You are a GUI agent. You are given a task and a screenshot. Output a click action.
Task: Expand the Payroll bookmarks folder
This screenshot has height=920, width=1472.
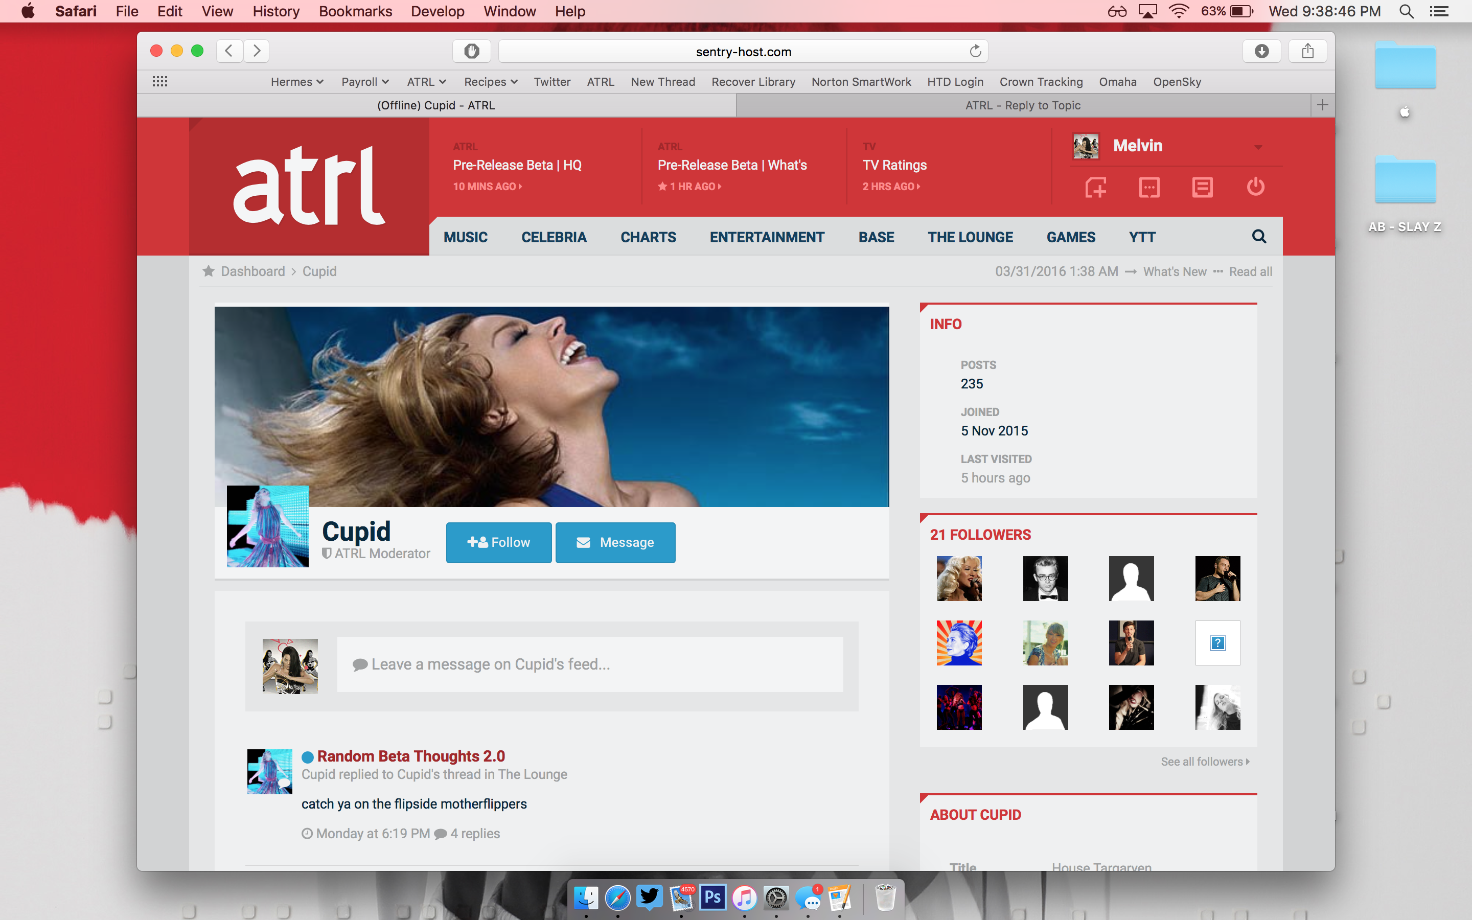pyautogui.click(x=364, y=82)
